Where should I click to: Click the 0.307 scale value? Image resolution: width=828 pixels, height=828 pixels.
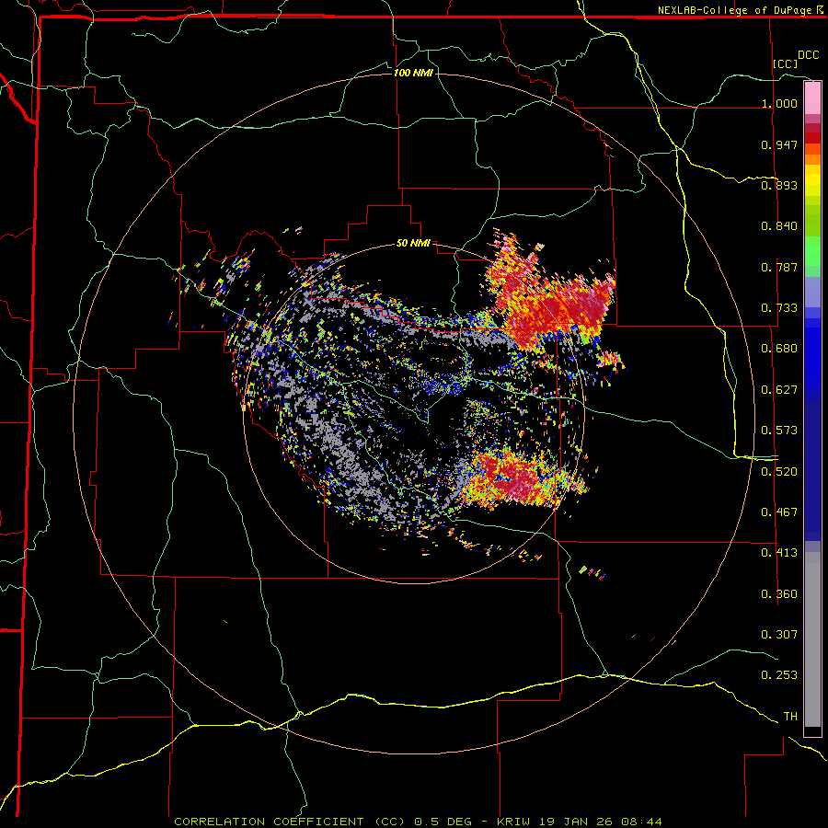coord(779,635)
